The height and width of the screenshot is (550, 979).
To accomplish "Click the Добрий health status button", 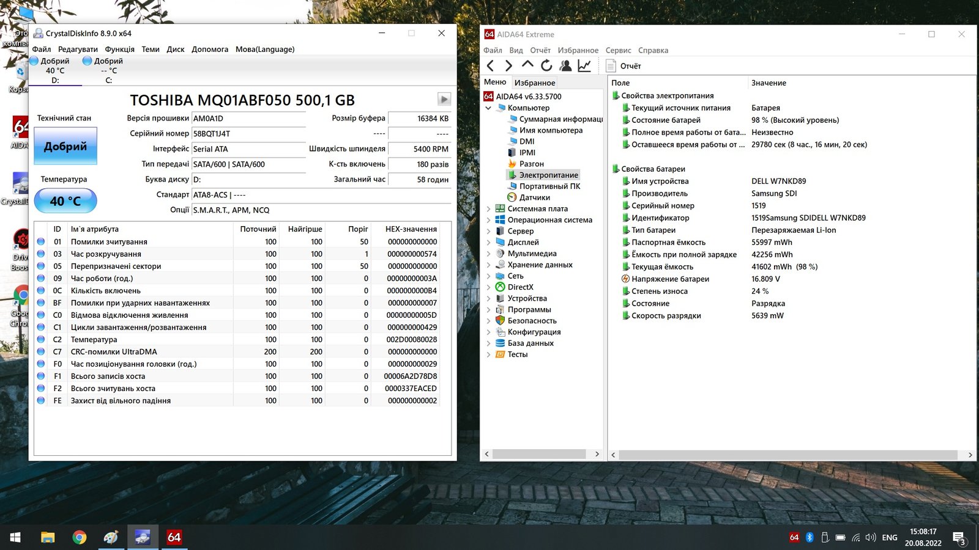I will [65, 146].
